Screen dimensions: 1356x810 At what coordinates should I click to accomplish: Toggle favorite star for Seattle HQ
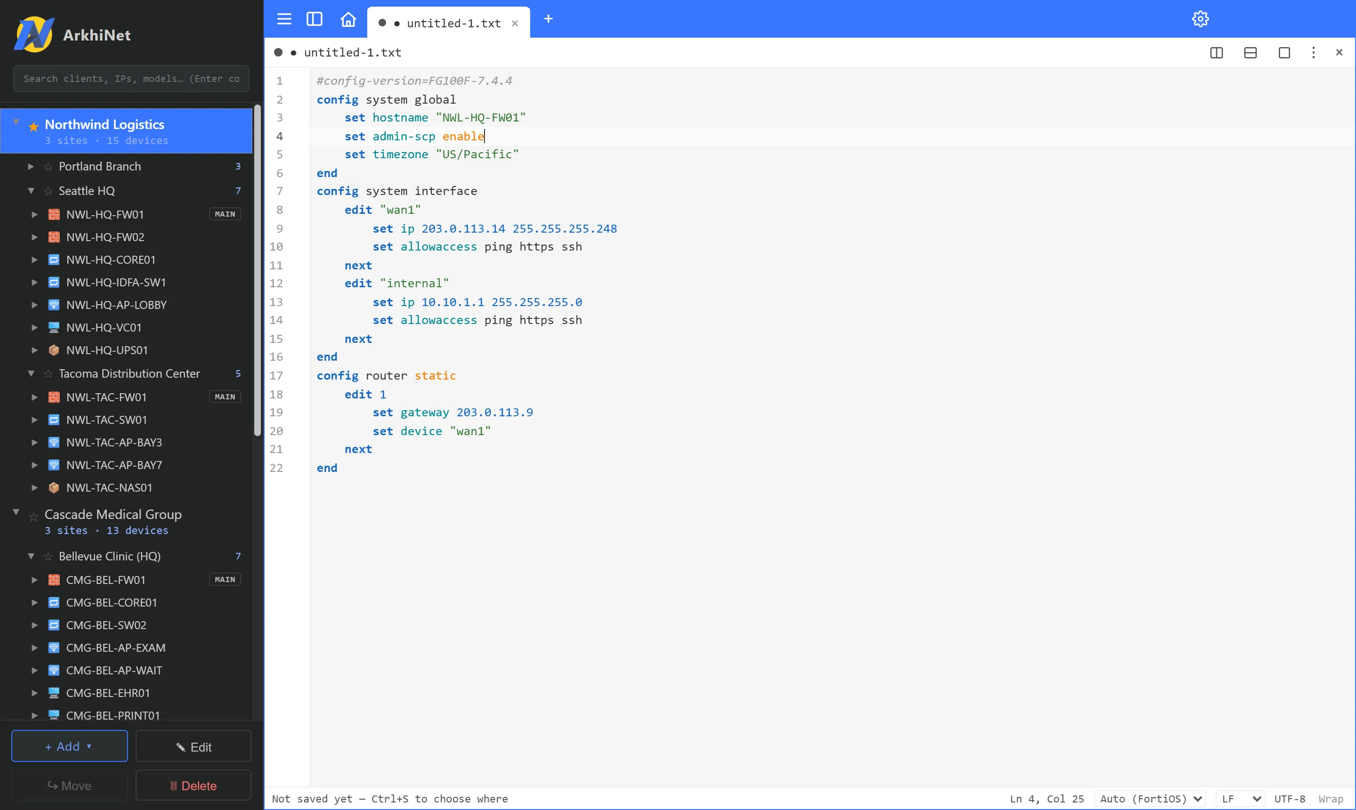(48, 191)
